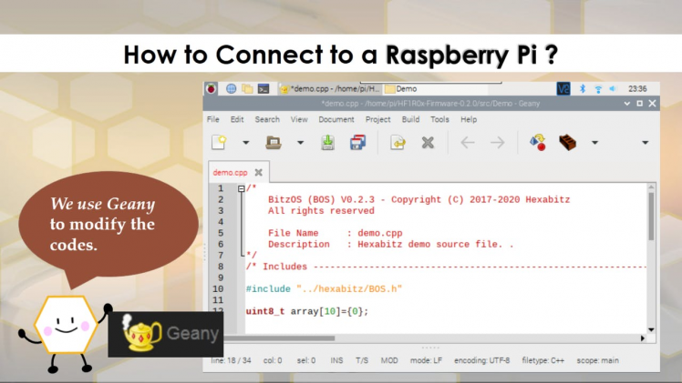Open the File menu
The height and width of the screenshot is (383, 682).
tap(212, 119)
